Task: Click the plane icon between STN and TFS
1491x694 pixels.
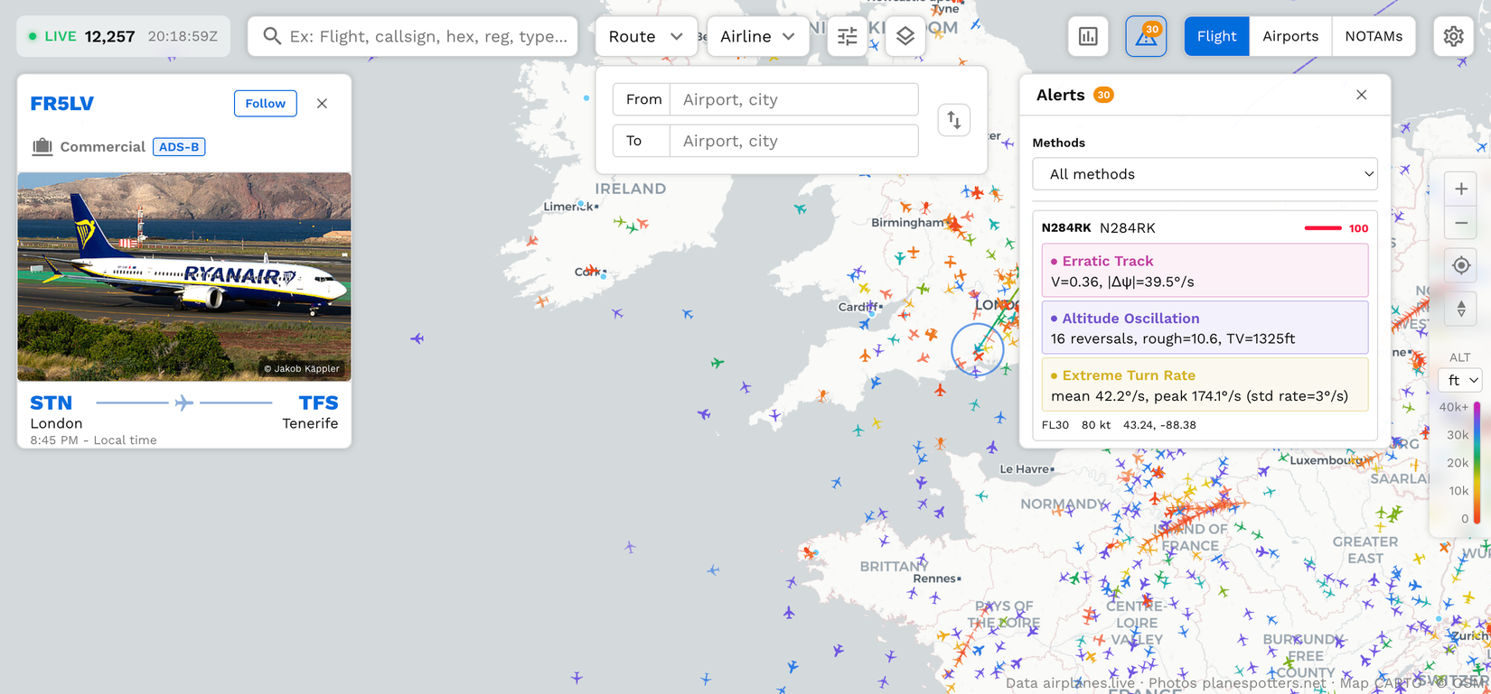Action: coord(184,403)
